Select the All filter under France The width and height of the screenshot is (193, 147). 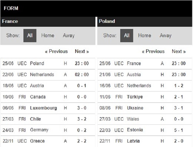pos(30,36)
